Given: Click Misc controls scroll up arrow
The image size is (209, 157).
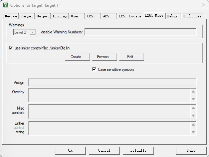Looking at the screenshot, I should tap(193, 108).
